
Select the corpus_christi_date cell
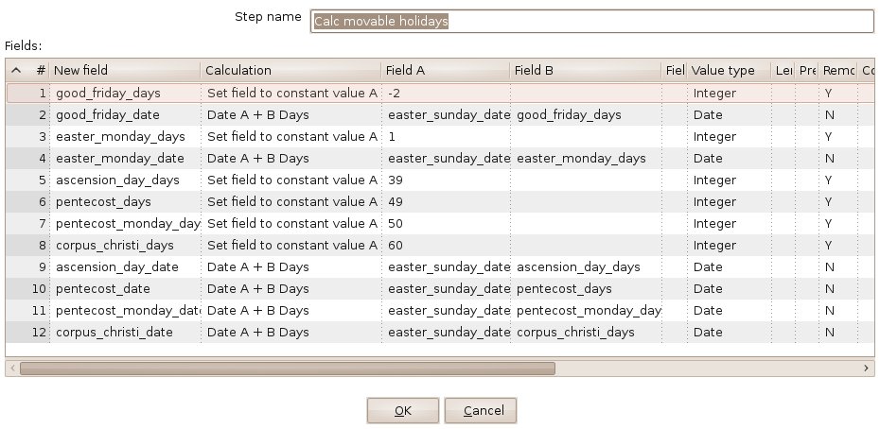click(x=125, y=333)
